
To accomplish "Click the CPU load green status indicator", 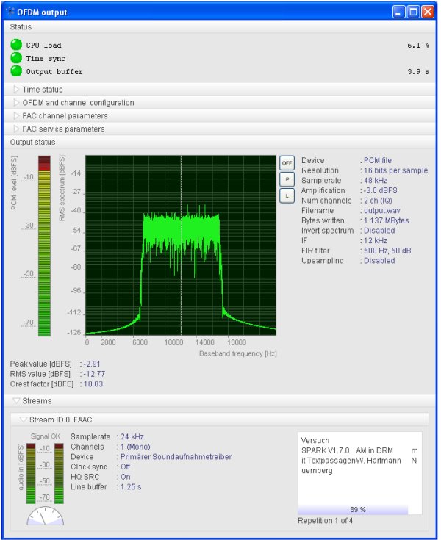I will click(x=16, y=45).
